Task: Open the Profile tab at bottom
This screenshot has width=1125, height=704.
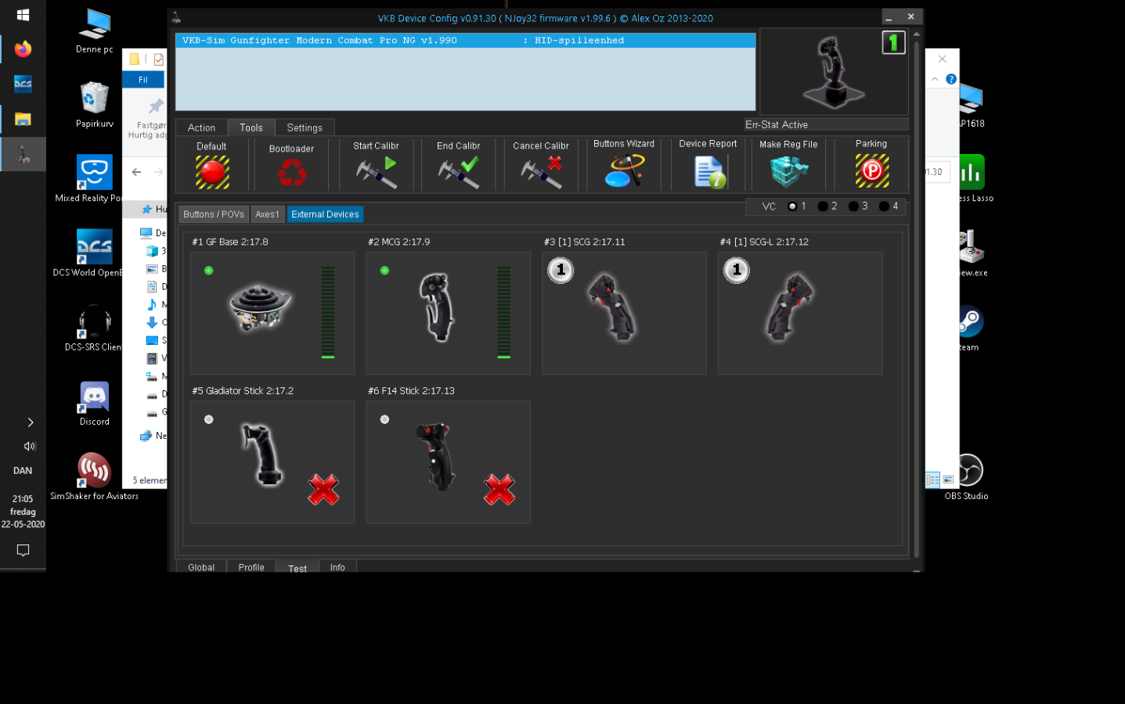Action: (x=251, y=567)
